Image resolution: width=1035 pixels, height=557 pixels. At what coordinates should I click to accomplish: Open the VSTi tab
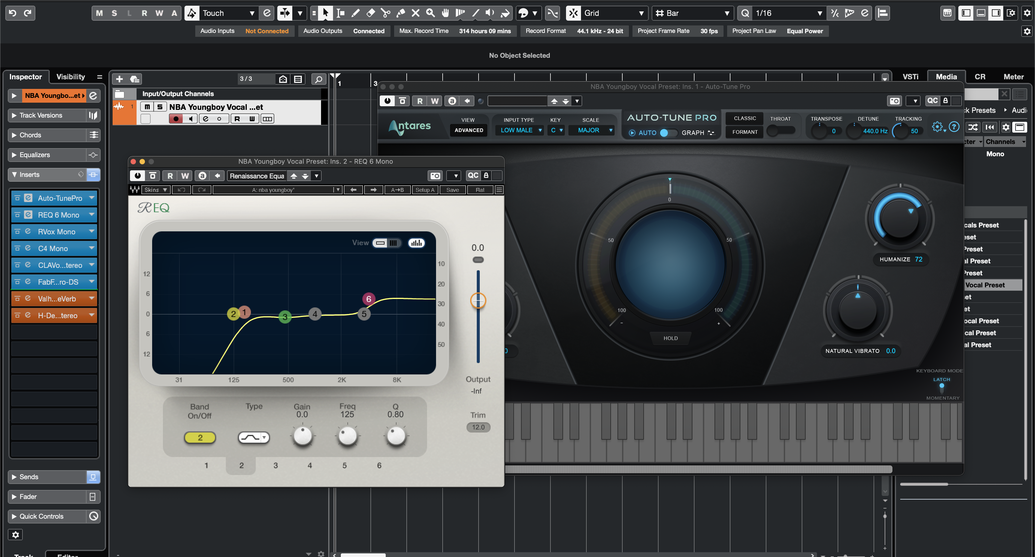[x=910, y=77]
